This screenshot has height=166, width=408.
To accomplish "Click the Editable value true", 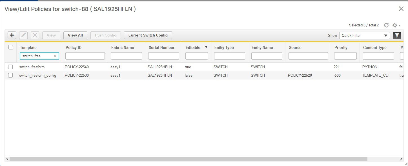I will [x=188, y=67].
